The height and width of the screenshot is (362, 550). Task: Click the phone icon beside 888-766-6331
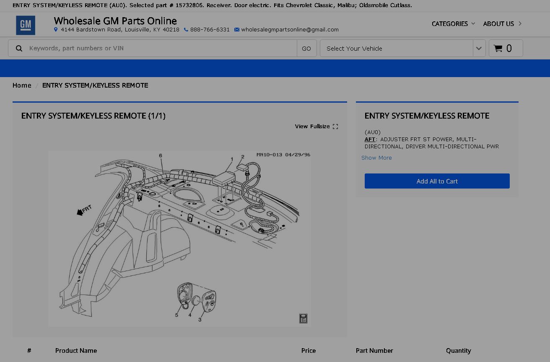(186, 30)
